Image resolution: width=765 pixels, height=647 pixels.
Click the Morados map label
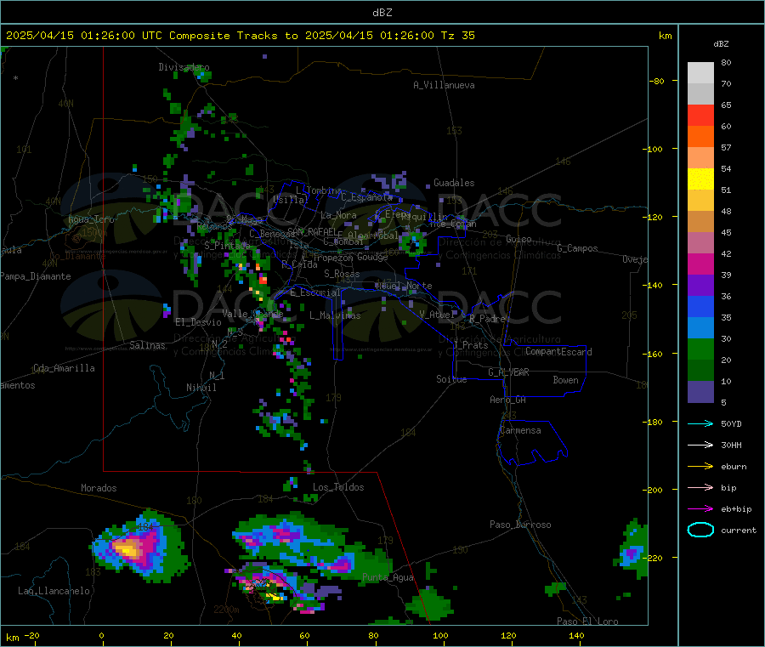coord(99,488)
